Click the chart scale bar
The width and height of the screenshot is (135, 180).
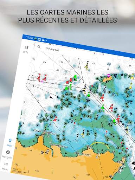20,171
